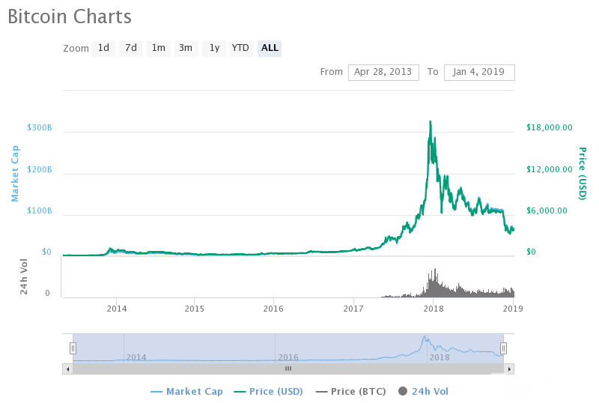Show Price (BTC) series via legend
This screenshot has height=403, width=599.
pos(353,391)
